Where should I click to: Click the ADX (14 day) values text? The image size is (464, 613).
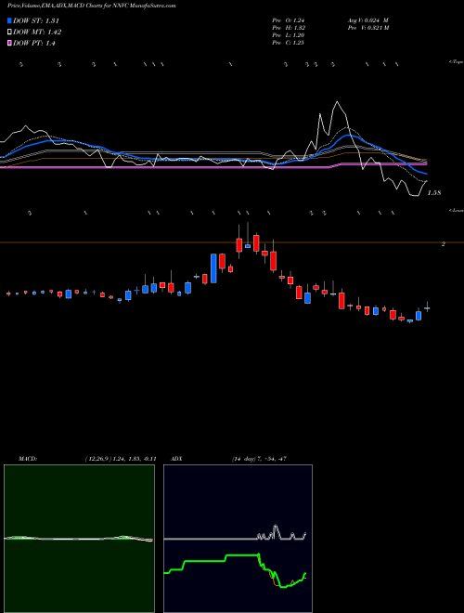point(259,459)
